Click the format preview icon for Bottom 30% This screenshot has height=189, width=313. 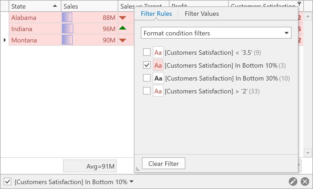click(x=158, y=78)
